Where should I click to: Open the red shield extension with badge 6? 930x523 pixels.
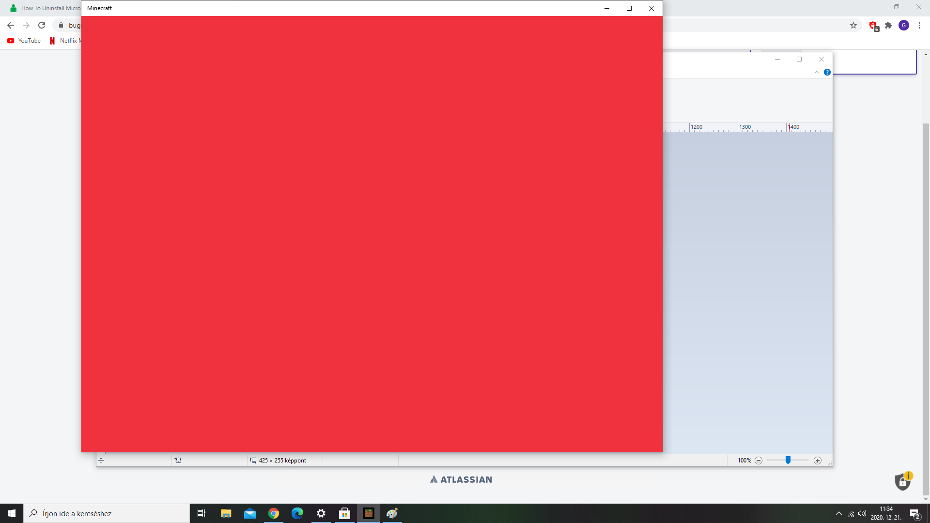pos(873,26)
